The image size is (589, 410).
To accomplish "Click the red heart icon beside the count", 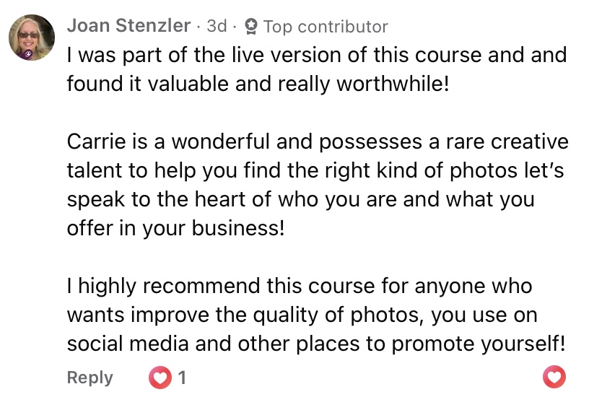I will (x=160, y=377).
